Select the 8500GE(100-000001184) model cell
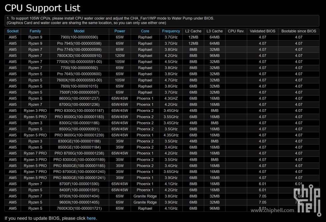Image resolution: width=326 pixels, height=222 pixels. (x=79, y=147)
